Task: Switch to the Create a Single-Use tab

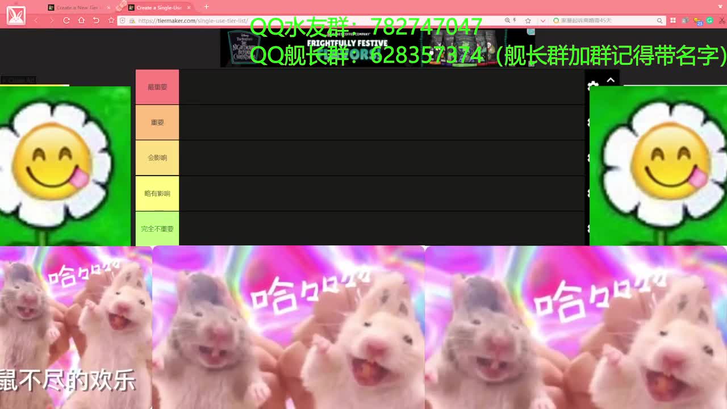Action: tap(159, 7)
